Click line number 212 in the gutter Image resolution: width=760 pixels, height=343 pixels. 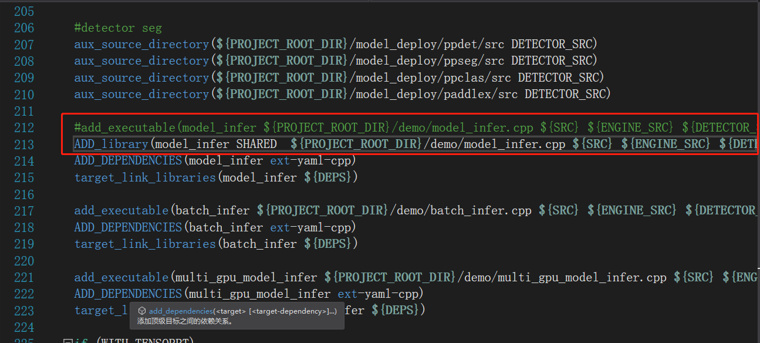23,127
